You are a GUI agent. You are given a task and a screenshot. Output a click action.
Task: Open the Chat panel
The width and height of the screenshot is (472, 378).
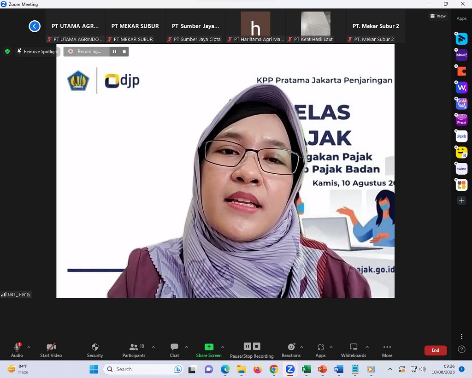tap(174, 347)
